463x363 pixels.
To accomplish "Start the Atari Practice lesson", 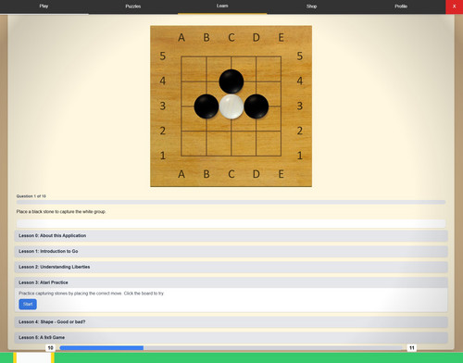I will pos(28,304).
